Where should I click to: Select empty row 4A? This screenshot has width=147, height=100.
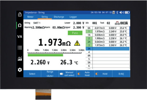point(108,56)
